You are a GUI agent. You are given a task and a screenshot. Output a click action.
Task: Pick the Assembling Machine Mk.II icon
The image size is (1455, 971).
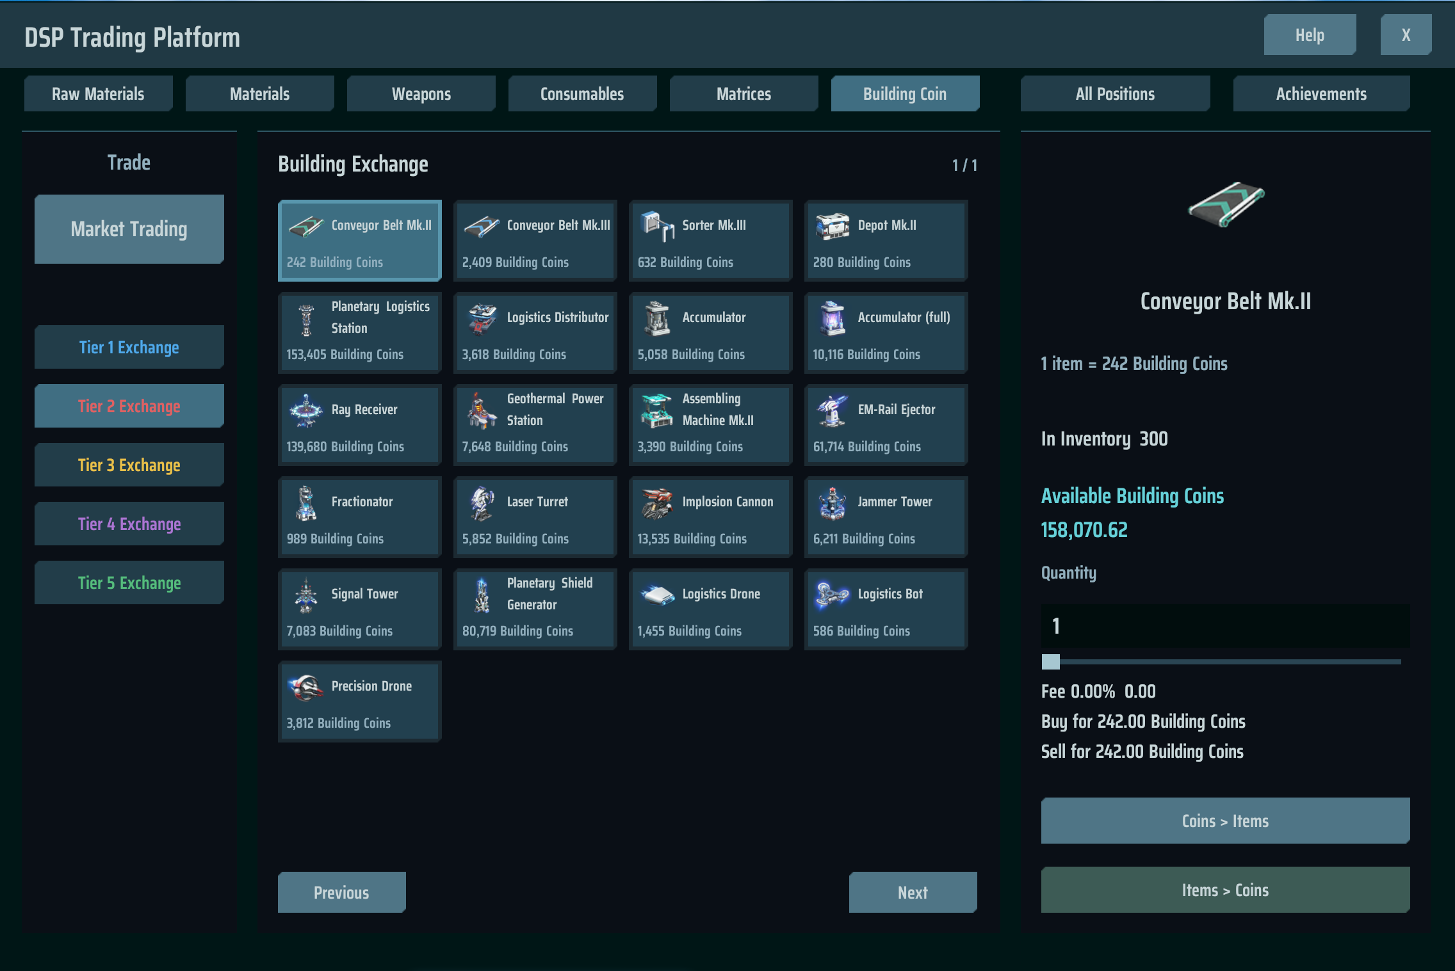(x=657, y=410)
